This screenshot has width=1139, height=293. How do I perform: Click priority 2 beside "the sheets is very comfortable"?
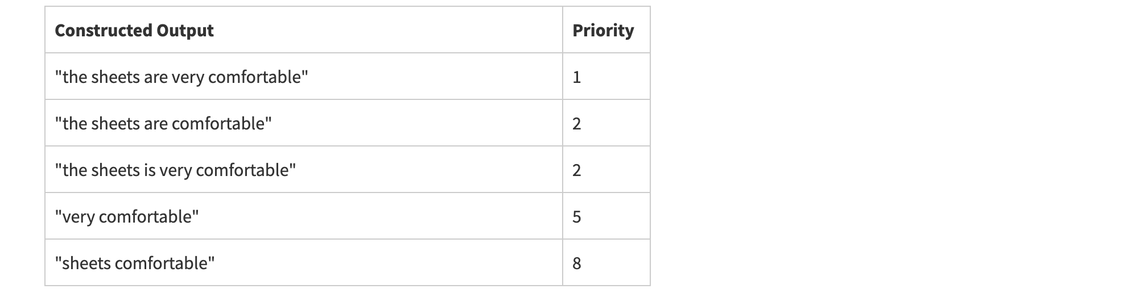576,170
